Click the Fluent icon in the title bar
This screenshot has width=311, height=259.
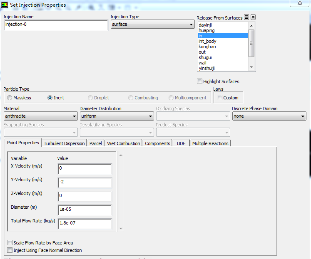4,5
